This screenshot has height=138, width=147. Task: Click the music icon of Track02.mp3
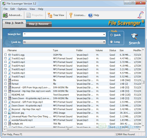[10, 59]
